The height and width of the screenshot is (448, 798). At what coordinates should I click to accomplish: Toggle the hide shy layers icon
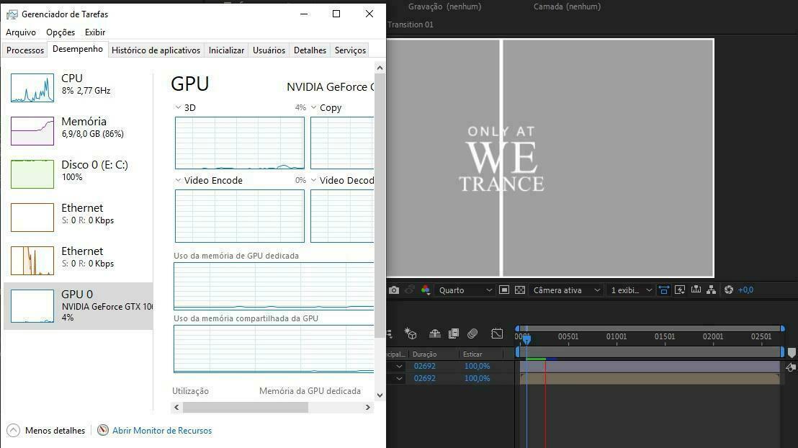(x=434, y=334)
